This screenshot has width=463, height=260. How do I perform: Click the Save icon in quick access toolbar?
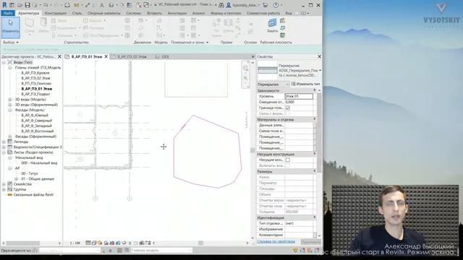click(27, 5)
